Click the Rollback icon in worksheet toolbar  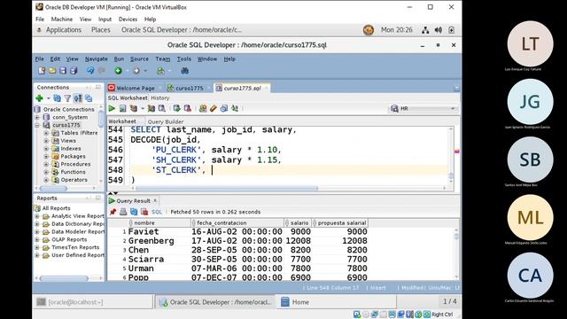tap(187, 108)
